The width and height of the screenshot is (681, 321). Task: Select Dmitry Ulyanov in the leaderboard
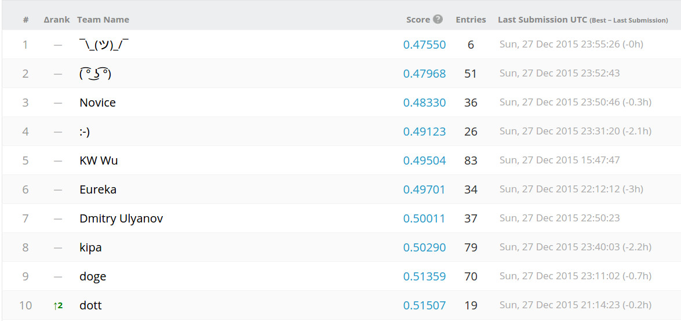pos(121,218)
